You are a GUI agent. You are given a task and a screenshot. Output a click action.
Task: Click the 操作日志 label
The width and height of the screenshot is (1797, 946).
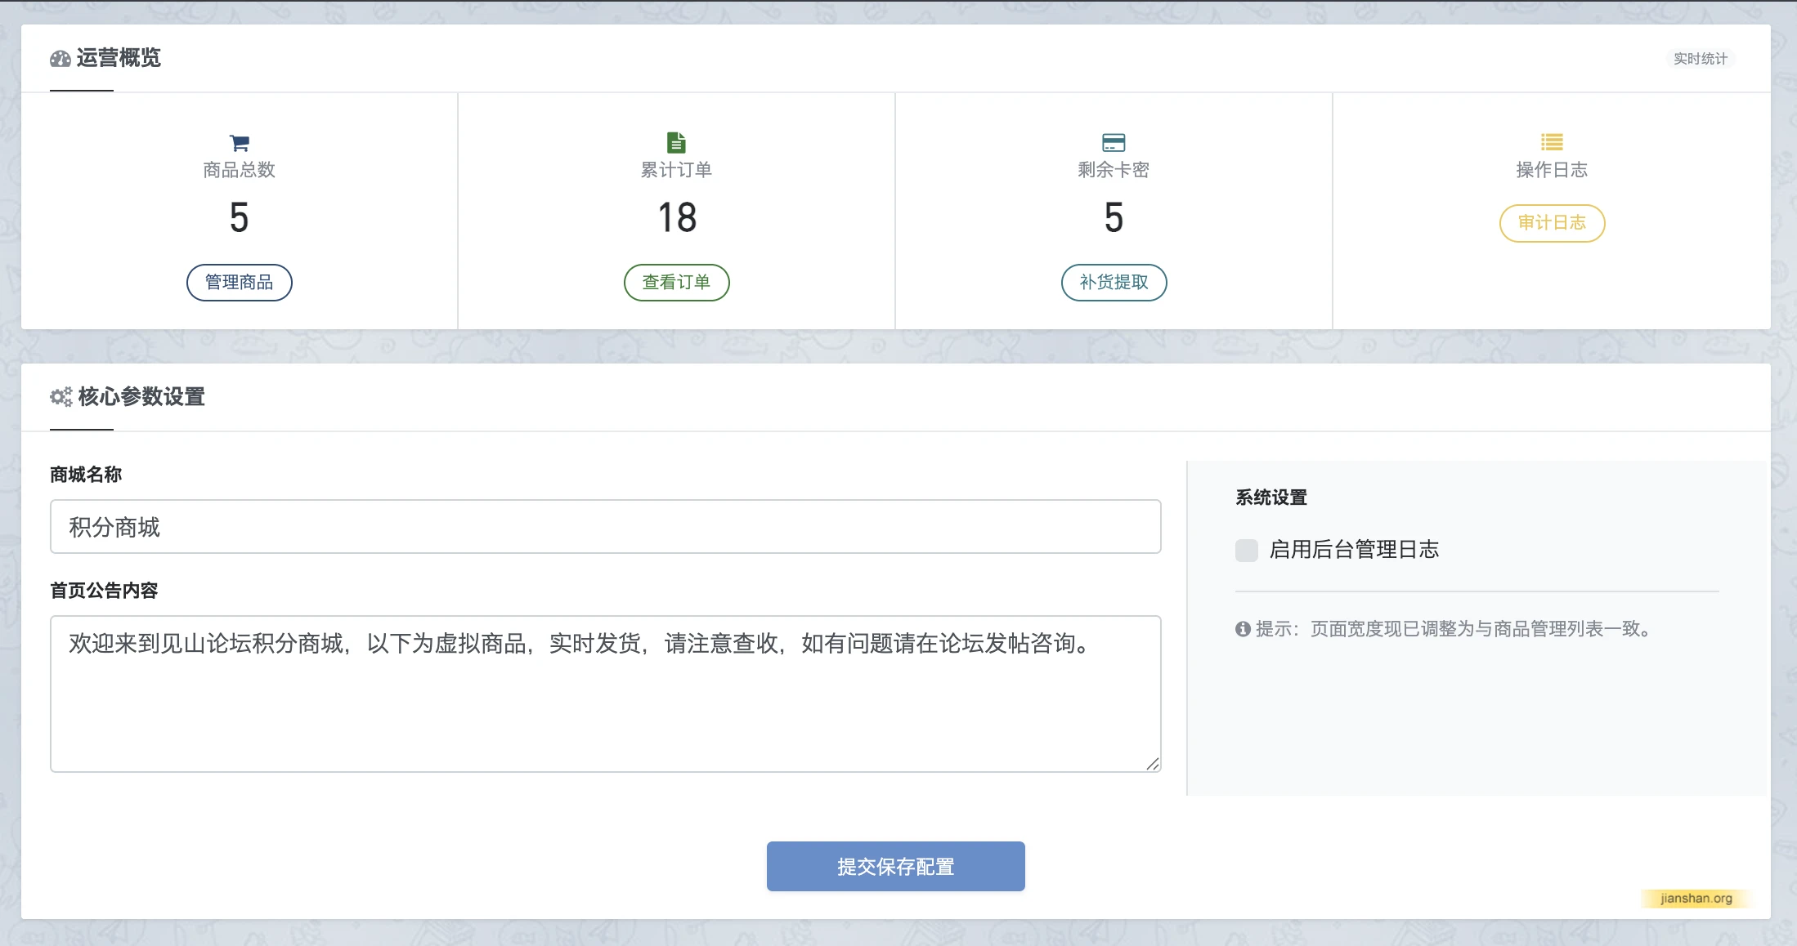pyautogui.click(x=1553, y=170)
